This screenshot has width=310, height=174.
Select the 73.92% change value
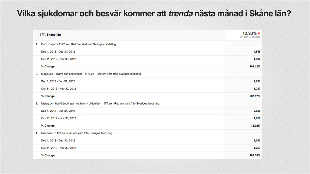click(x=256, y=126)
